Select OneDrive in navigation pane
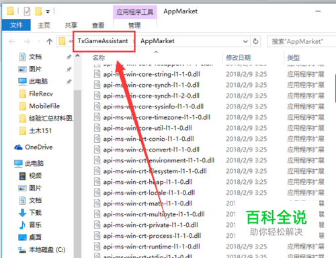 (39, 147)
